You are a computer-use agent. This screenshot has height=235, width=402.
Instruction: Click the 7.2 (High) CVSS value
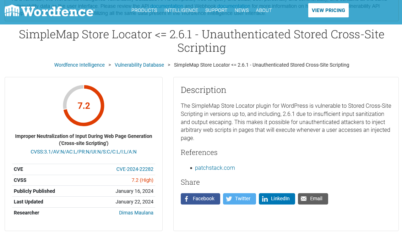[142, 180]
